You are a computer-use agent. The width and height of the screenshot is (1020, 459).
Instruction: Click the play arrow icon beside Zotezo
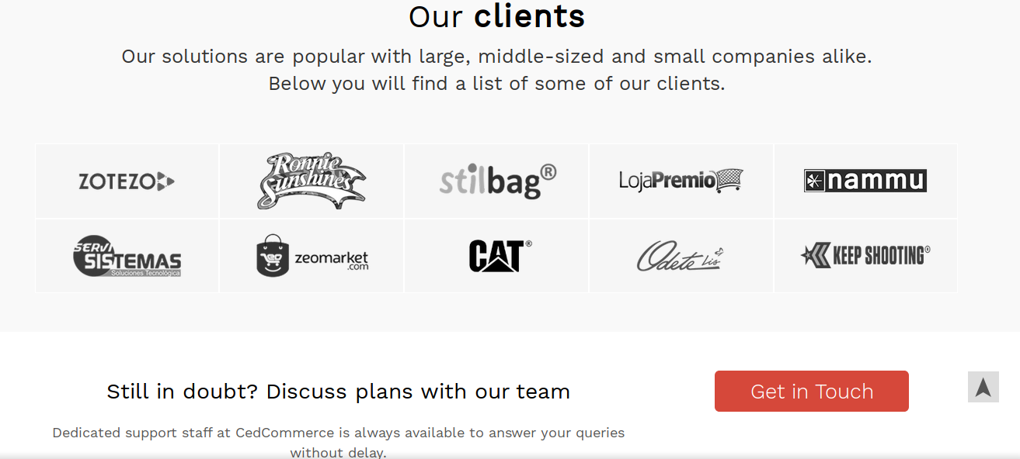coord(166,181)
